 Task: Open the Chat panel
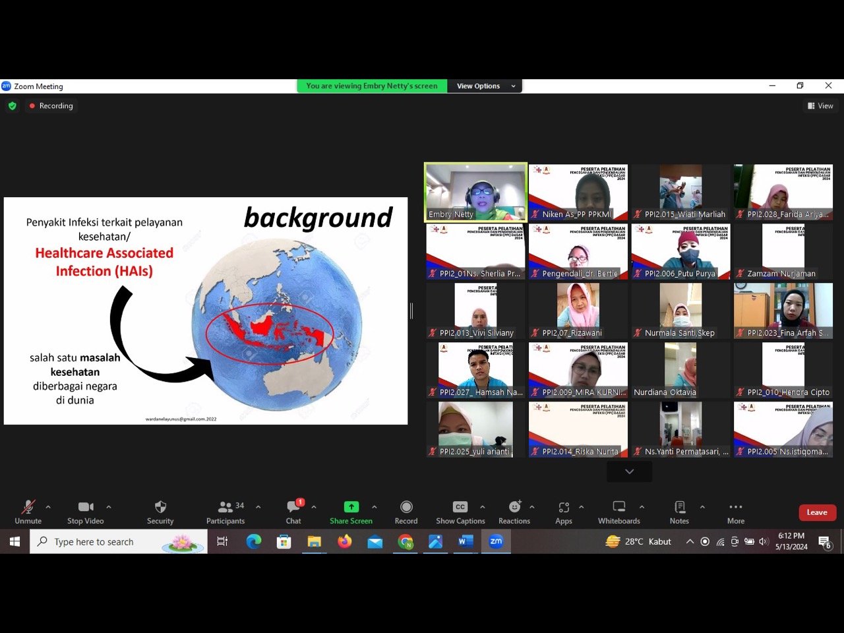click(293, 507)
